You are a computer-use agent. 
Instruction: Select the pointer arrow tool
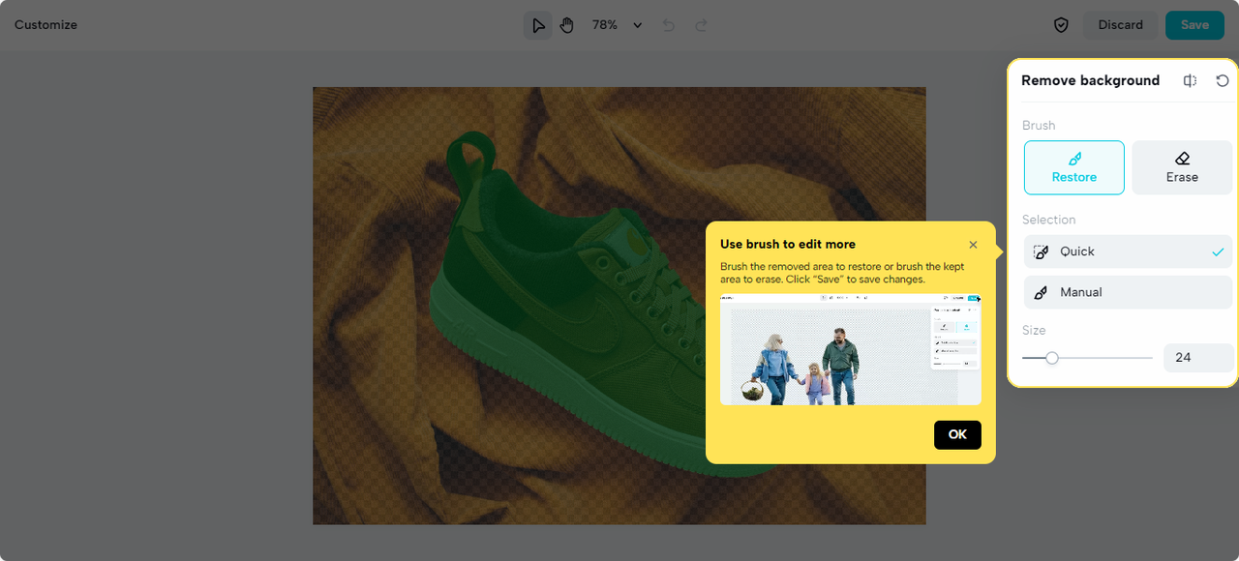tap(538, 25)
